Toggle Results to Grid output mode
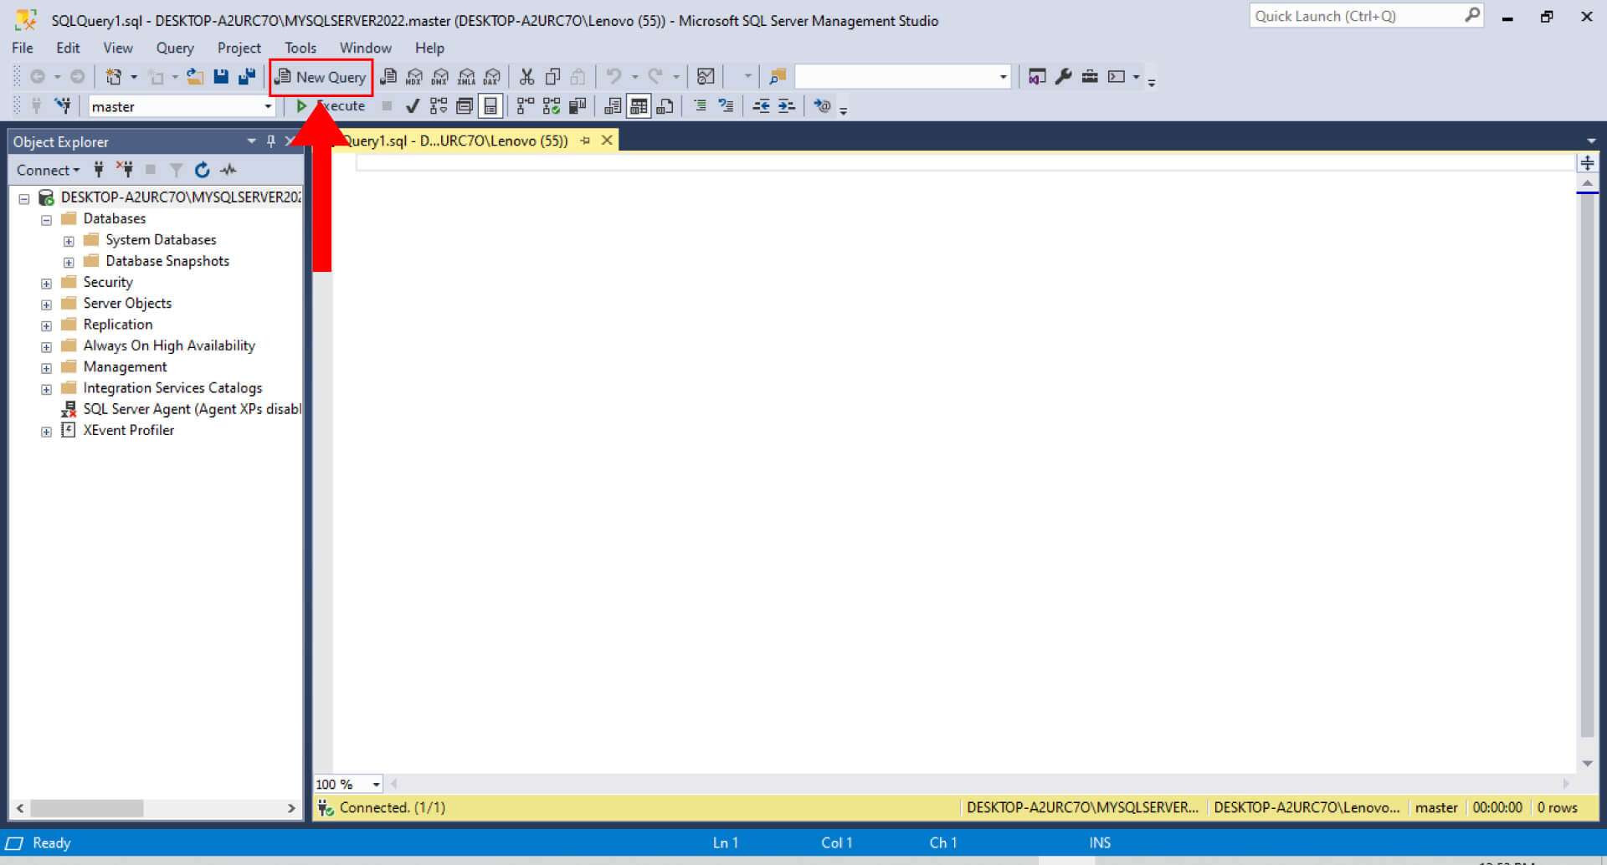The image size is (1607, 865). pyautogui.click(x=638, y=105)
